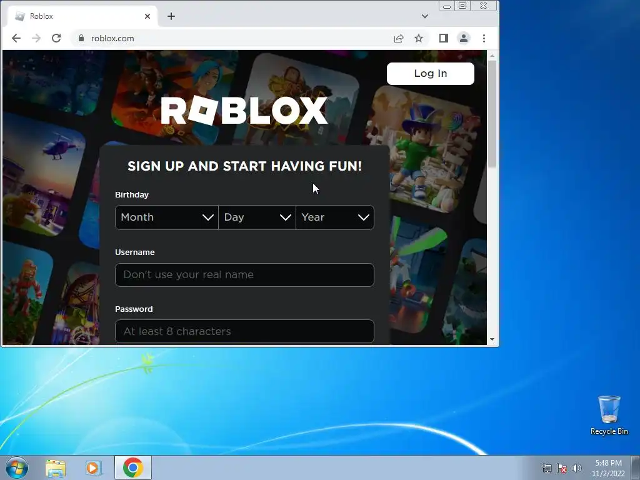Click the page scrollbar up arrow
This screenshot has width=640, height=480.
[x=492, y=55]
